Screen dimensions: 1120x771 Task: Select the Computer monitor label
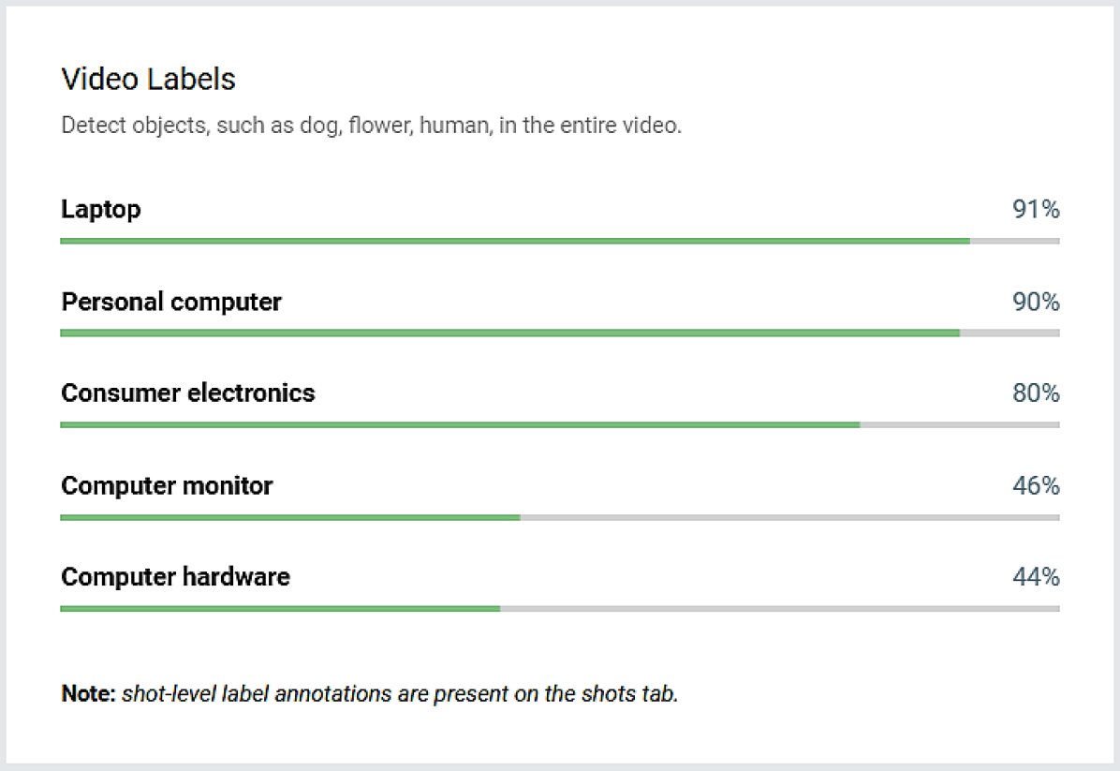point(167,485)
